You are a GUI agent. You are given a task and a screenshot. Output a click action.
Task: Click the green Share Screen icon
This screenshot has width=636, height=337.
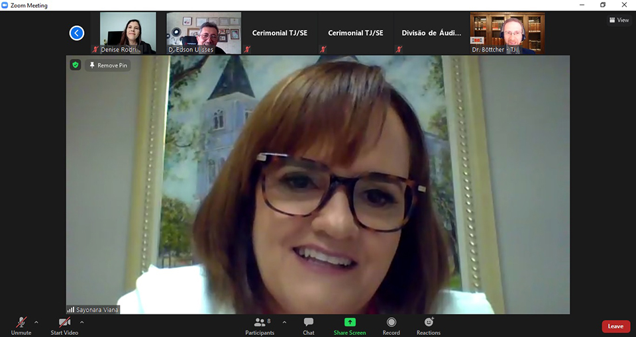(349, 322)
